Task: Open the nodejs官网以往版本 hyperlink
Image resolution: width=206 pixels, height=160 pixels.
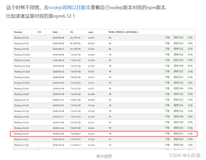Action: point(69,8)
